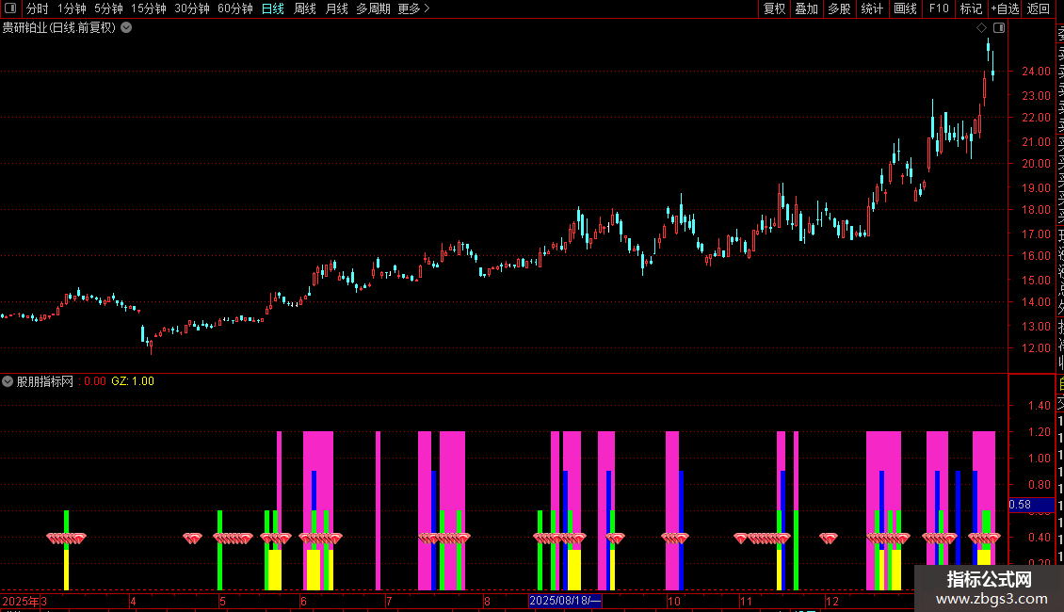Open the 画线 drawing tools
1064x612 pixels.
click(905, 8)
